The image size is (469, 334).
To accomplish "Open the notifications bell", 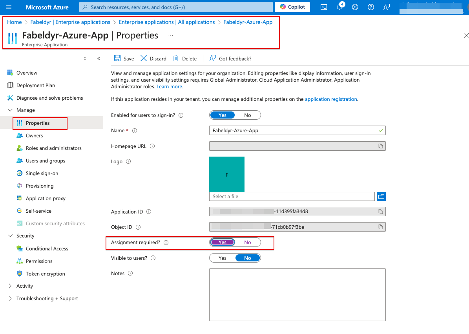I will coord(339,7).
